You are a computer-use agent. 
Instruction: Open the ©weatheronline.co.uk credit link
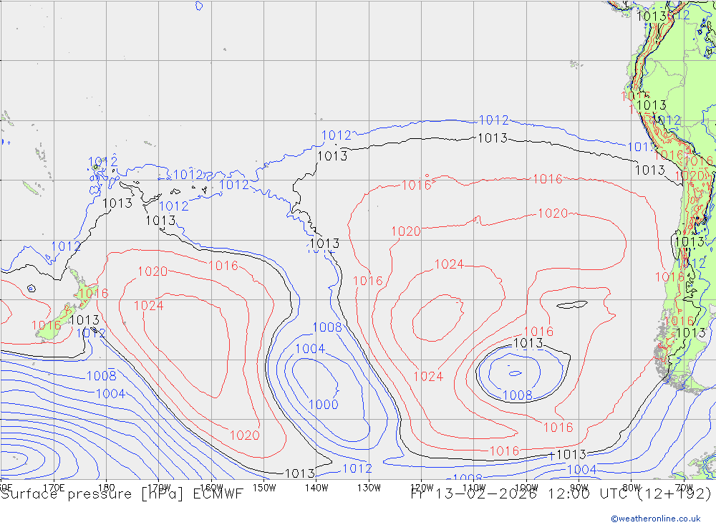(x=656, y=519)
